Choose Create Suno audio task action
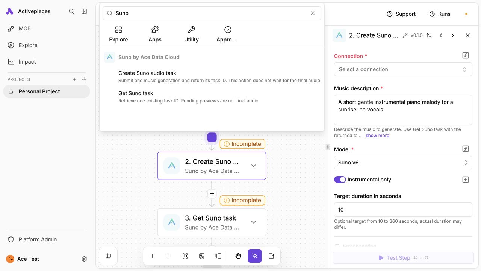Screen dimensions: 481x271 point(212,76)
